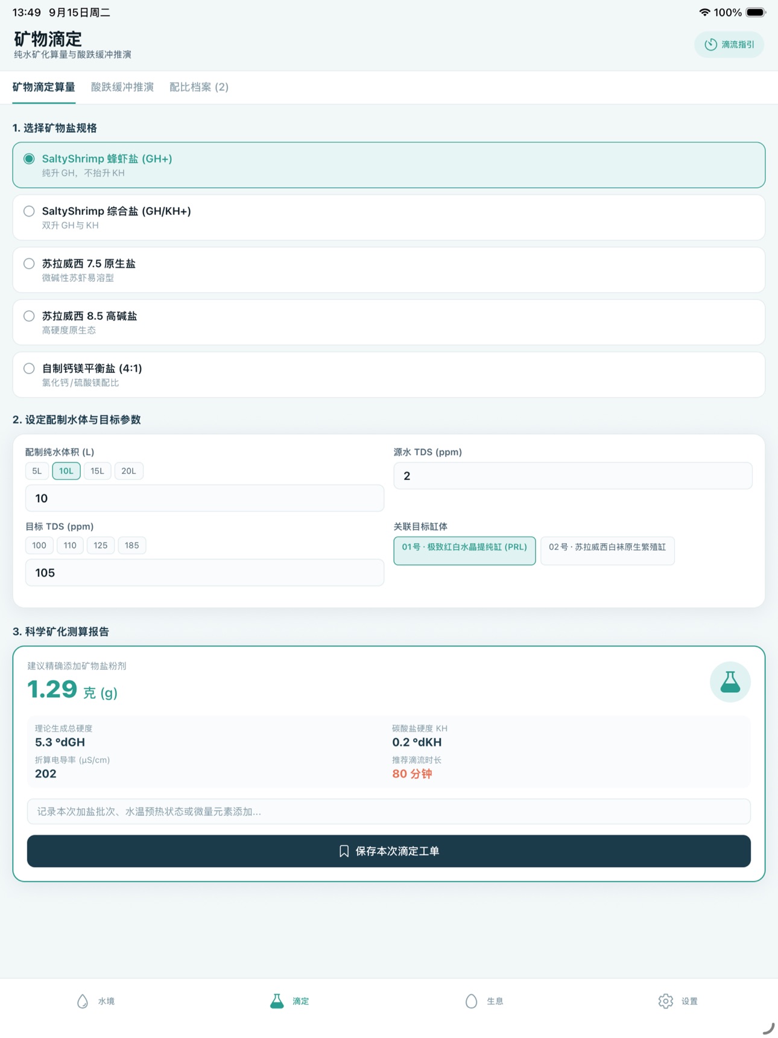Click the flask icon in the report card
This screenshot has height=1038, width=778.
(730, 682)
